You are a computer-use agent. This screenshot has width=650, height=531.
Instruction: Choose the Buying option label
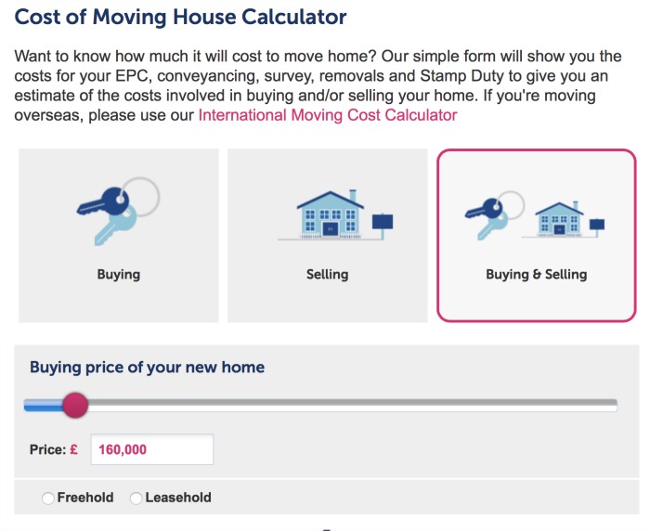tap(119, 275)
